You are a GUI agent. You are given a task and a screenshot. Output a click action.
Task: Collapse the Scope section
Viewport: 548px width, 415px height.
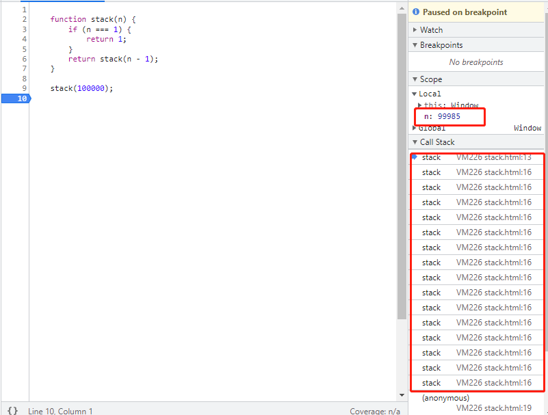coord(431,79)
